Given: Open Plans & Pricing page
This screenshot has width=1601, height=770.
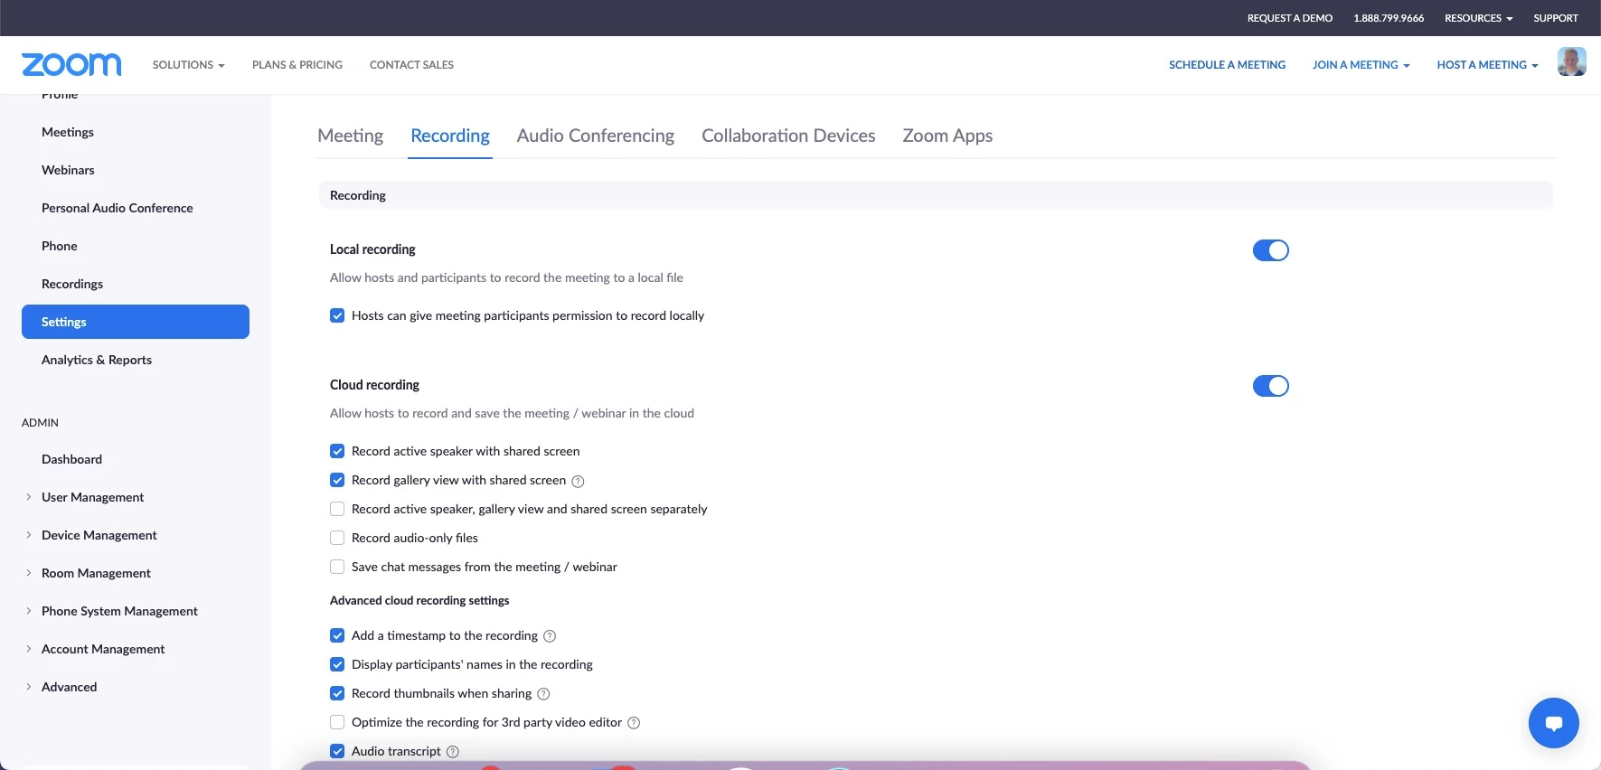Looking at the screenshot, I should tap(297, 65).
